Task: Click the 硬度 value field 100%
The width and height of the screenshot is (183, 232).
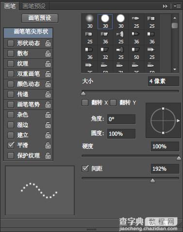Action: pyautogui.click(x=165, y=146)
